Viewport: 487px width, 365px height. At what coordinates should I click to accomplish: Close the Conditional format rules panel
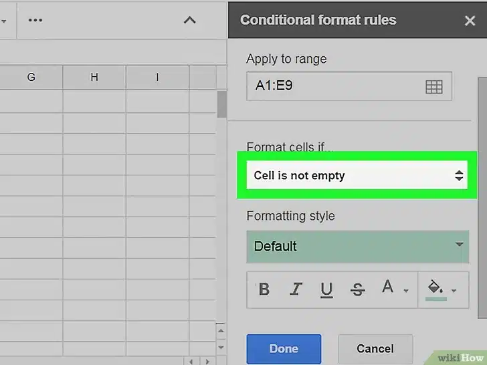[470, 20]
